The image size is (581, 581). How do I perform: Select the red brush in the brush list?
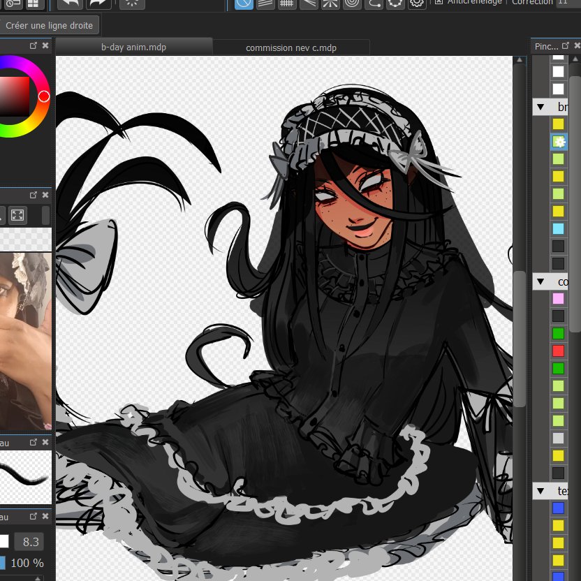click(x=559, y=351)
